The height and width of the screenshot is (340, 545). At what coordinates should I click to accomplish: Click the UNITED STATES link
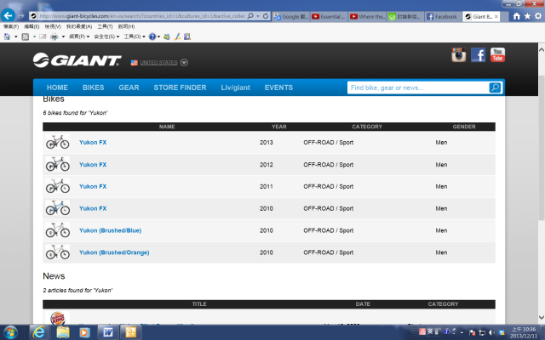pos(158,62)
